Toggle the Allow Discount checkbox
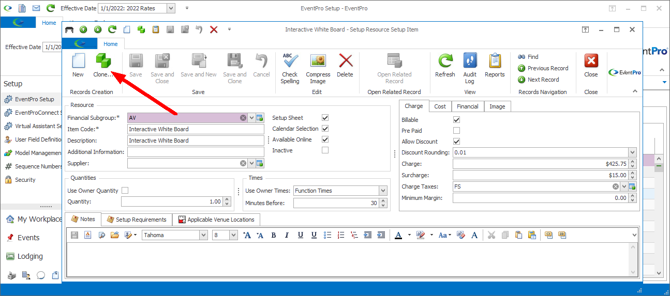The width and height of the screenshot is (670, 296). click(456, 142)
